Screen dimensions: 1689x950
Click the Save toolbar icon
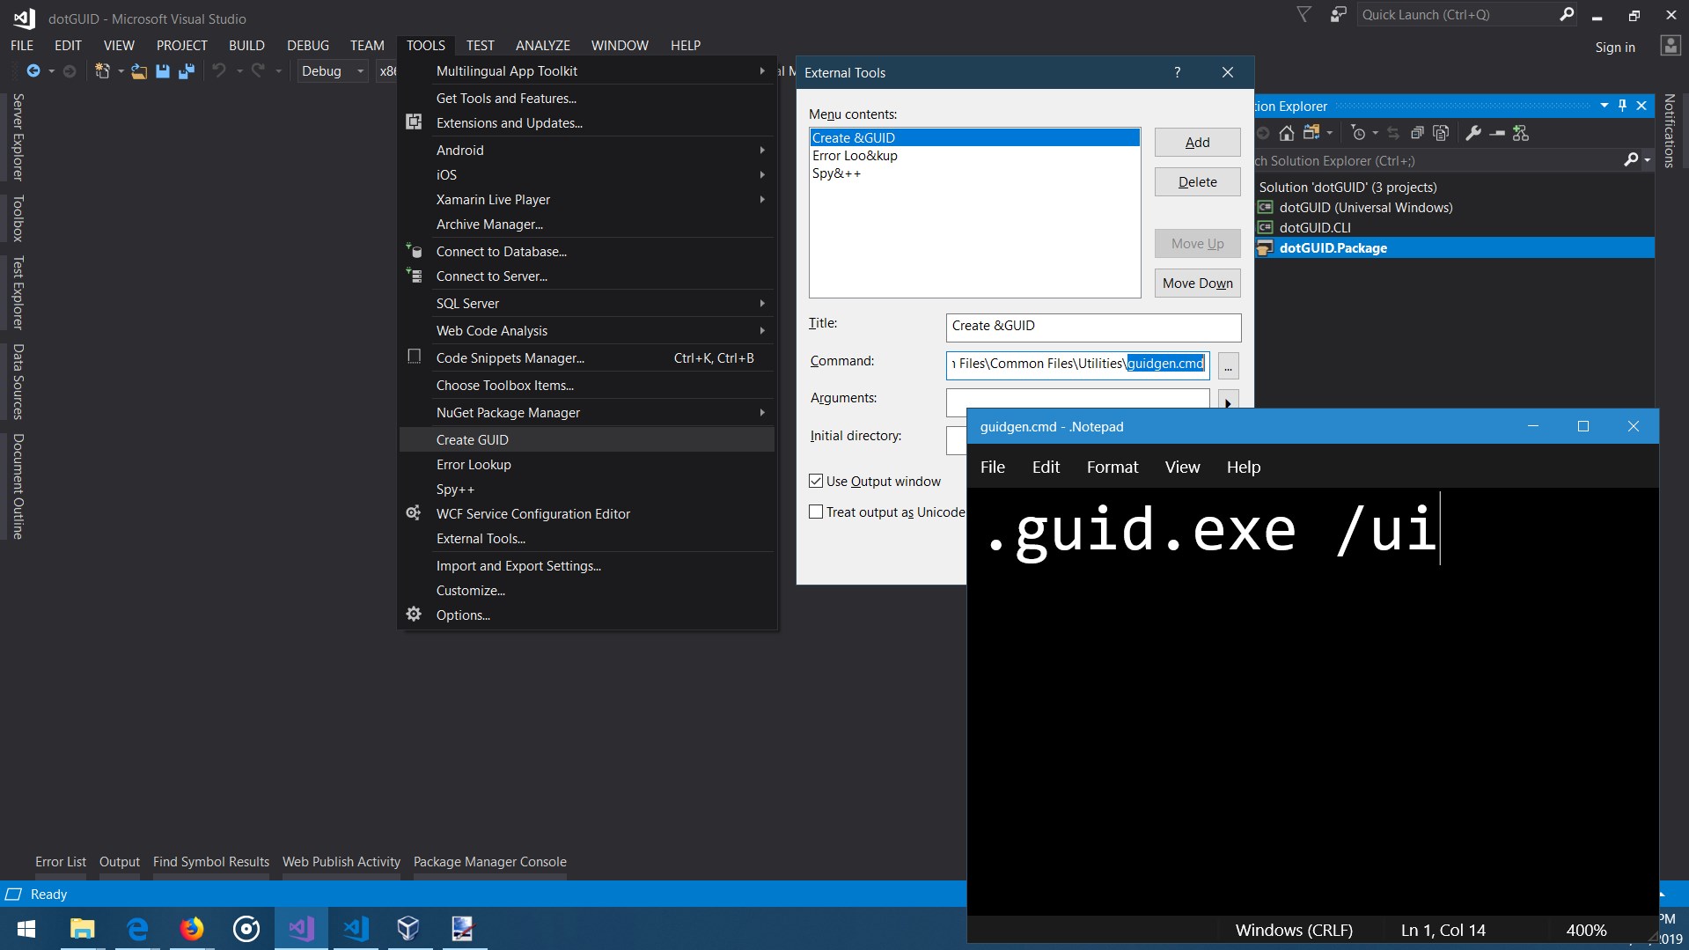click(163, 71)
